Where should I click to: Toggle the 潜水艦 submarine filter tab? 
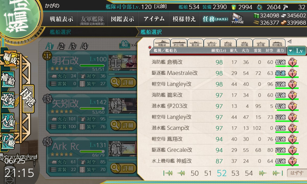pyautogui.click(x=261, y=43)
